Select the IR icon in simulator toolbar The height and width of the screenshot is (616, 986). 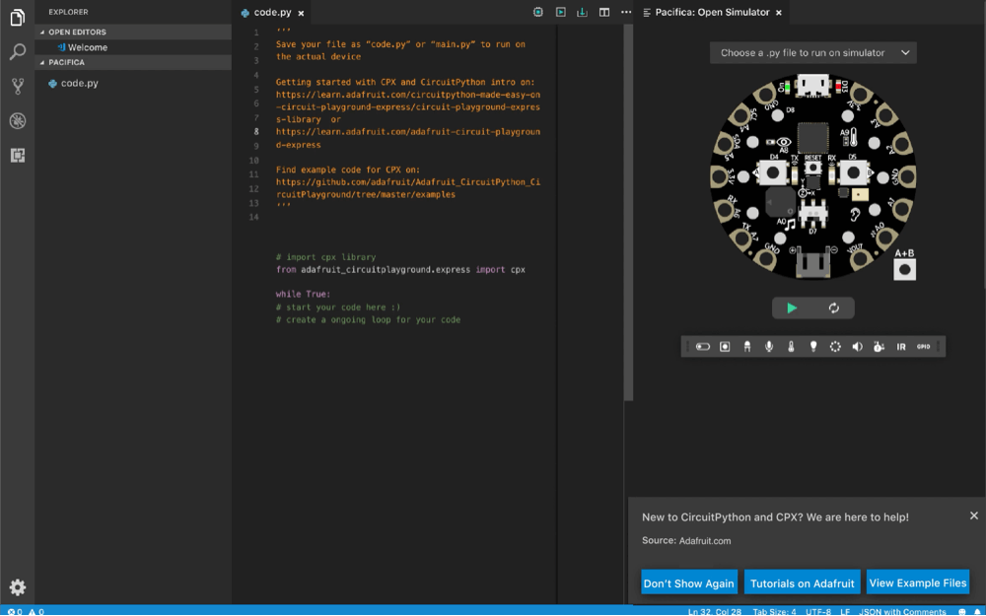click(901, 346)
